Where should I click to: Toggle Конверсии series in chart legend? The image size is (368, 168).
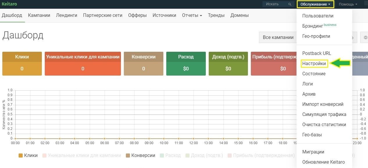pyautogui.click(x=140, y=156)
